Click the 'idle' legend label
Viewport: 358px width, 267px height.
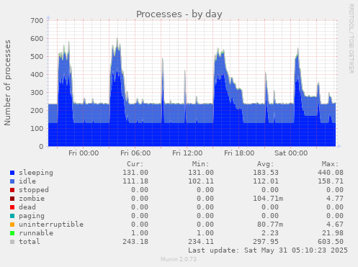pyautogui.click(x=27, y=181)
